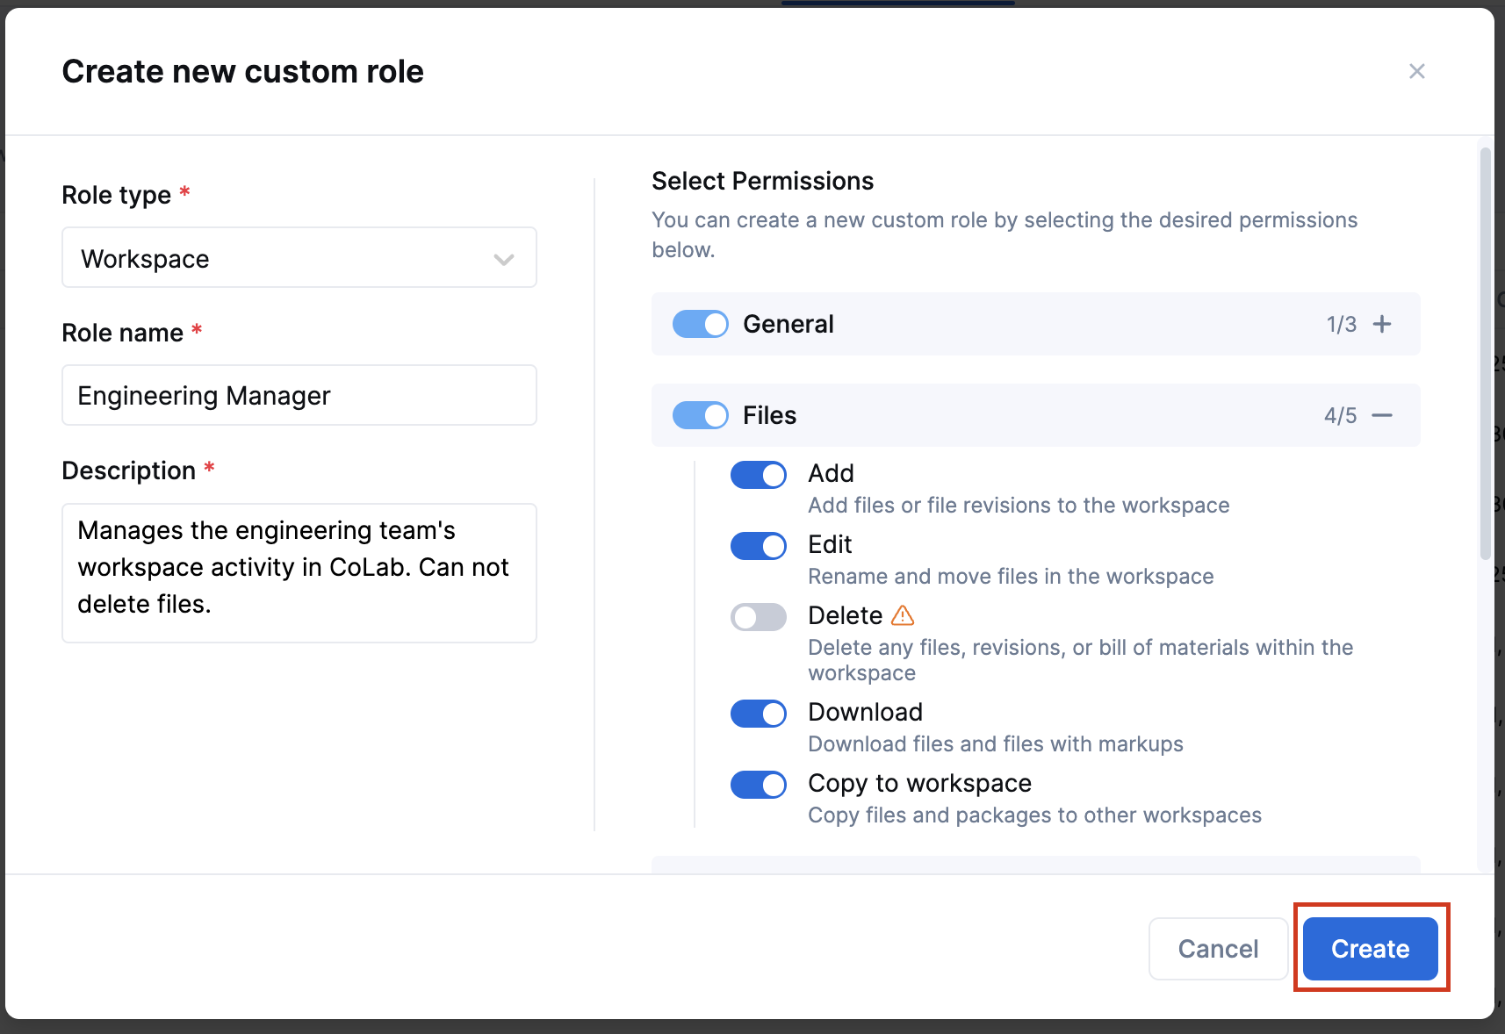The width and height of the screenshot is (1505, 1034).
Task: Collapse Files permissions with the minus icon
Action: coord(1382,415)
